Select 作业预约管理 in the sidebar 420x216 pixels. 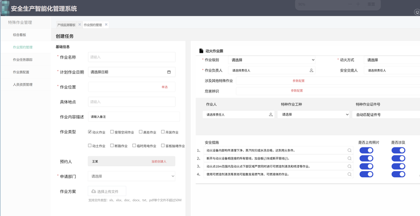pos(23,47)
